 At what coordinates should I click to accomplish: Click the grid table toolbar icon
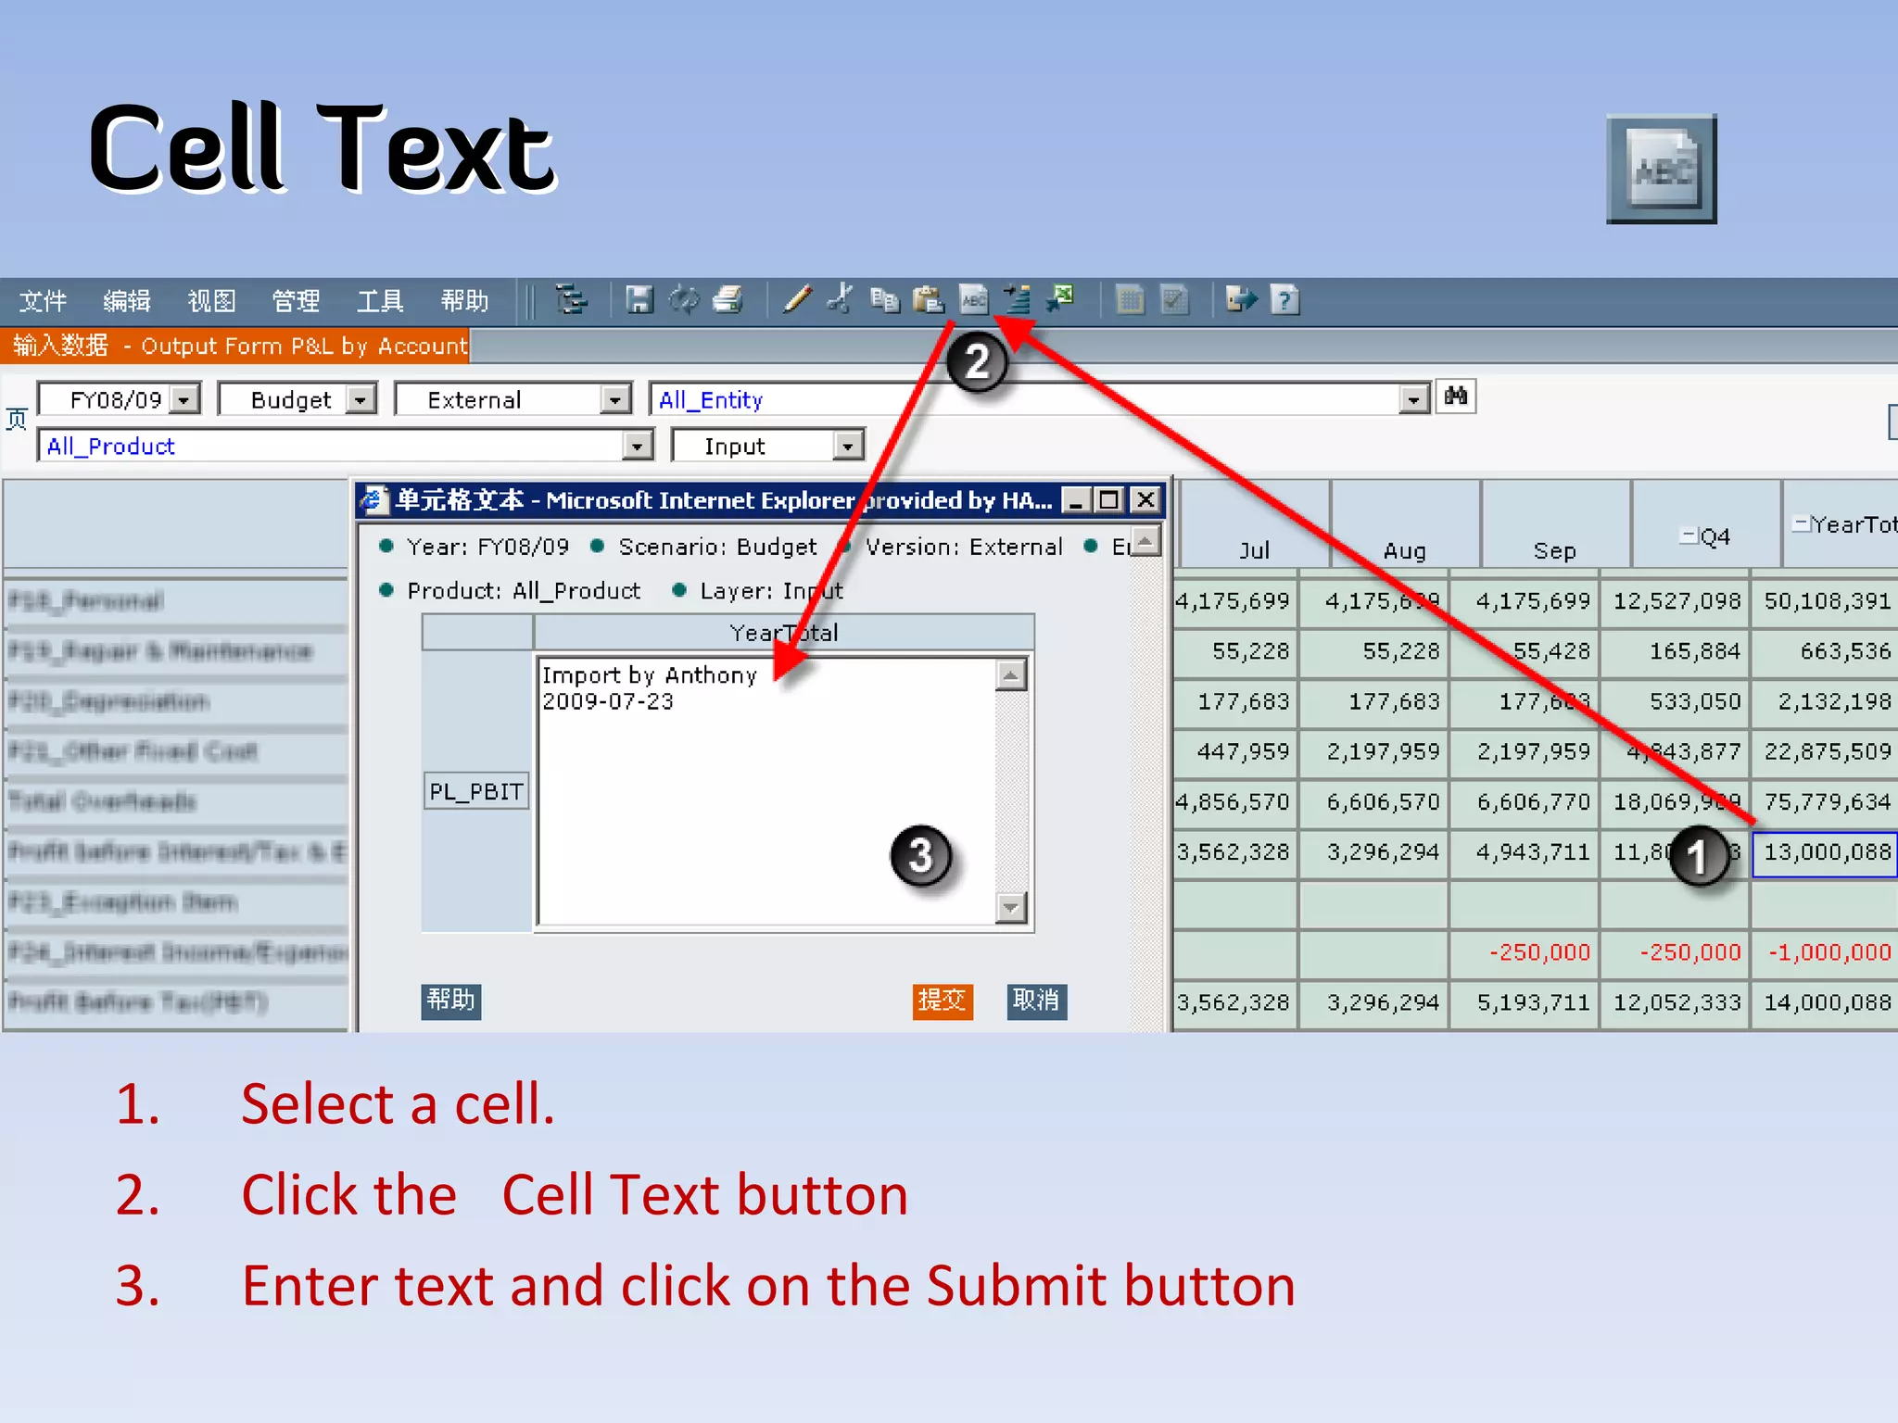point(1130,300)
